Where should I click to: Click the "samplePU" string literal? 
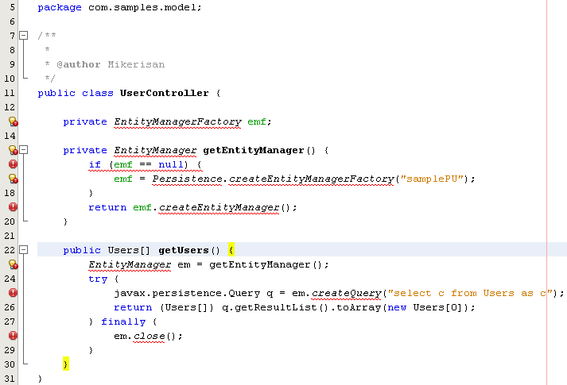click(x=433, y=179)
